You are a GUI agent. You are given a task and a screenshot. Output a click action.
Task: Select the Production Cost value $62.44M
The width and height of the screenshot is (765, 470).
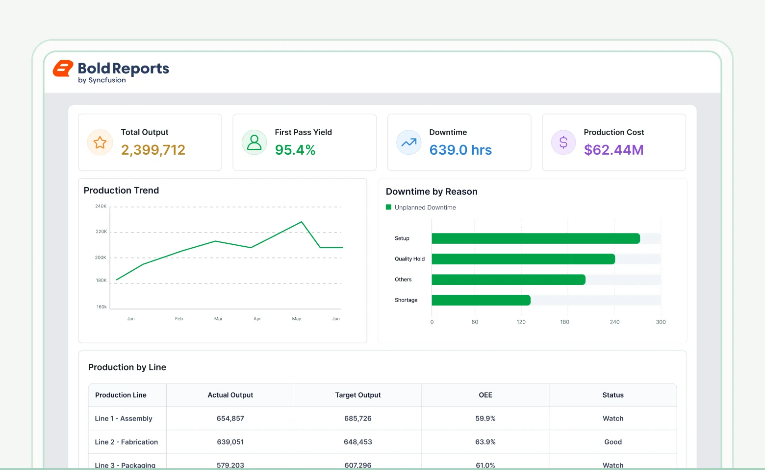(x=613, y=150)
